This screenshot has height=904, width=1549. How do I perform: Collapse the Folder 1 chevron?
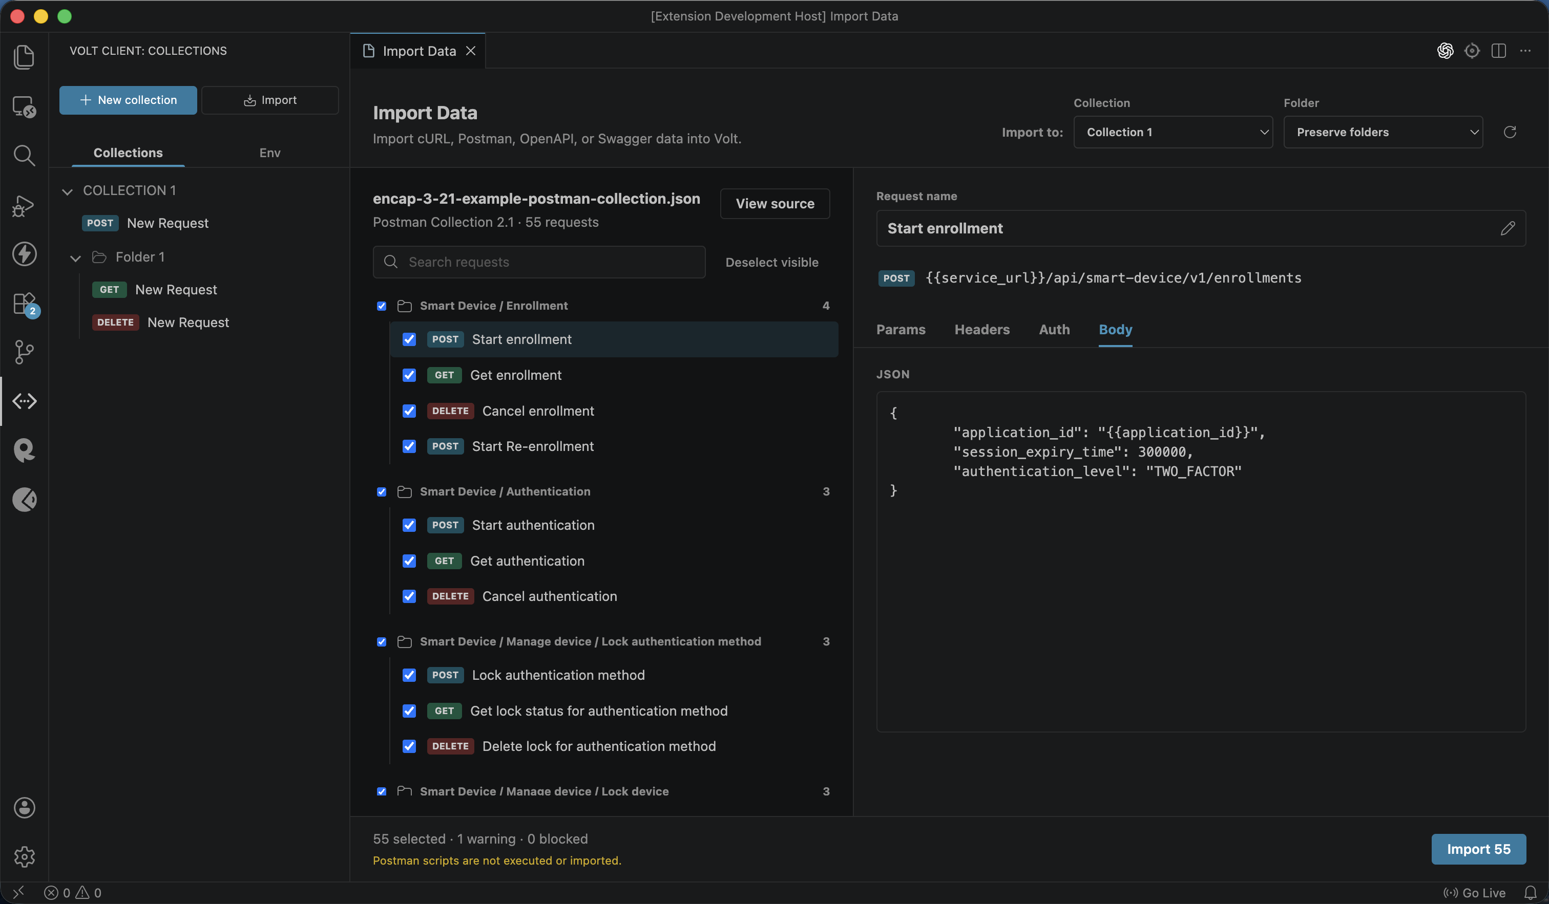click(x=76, y=257)
